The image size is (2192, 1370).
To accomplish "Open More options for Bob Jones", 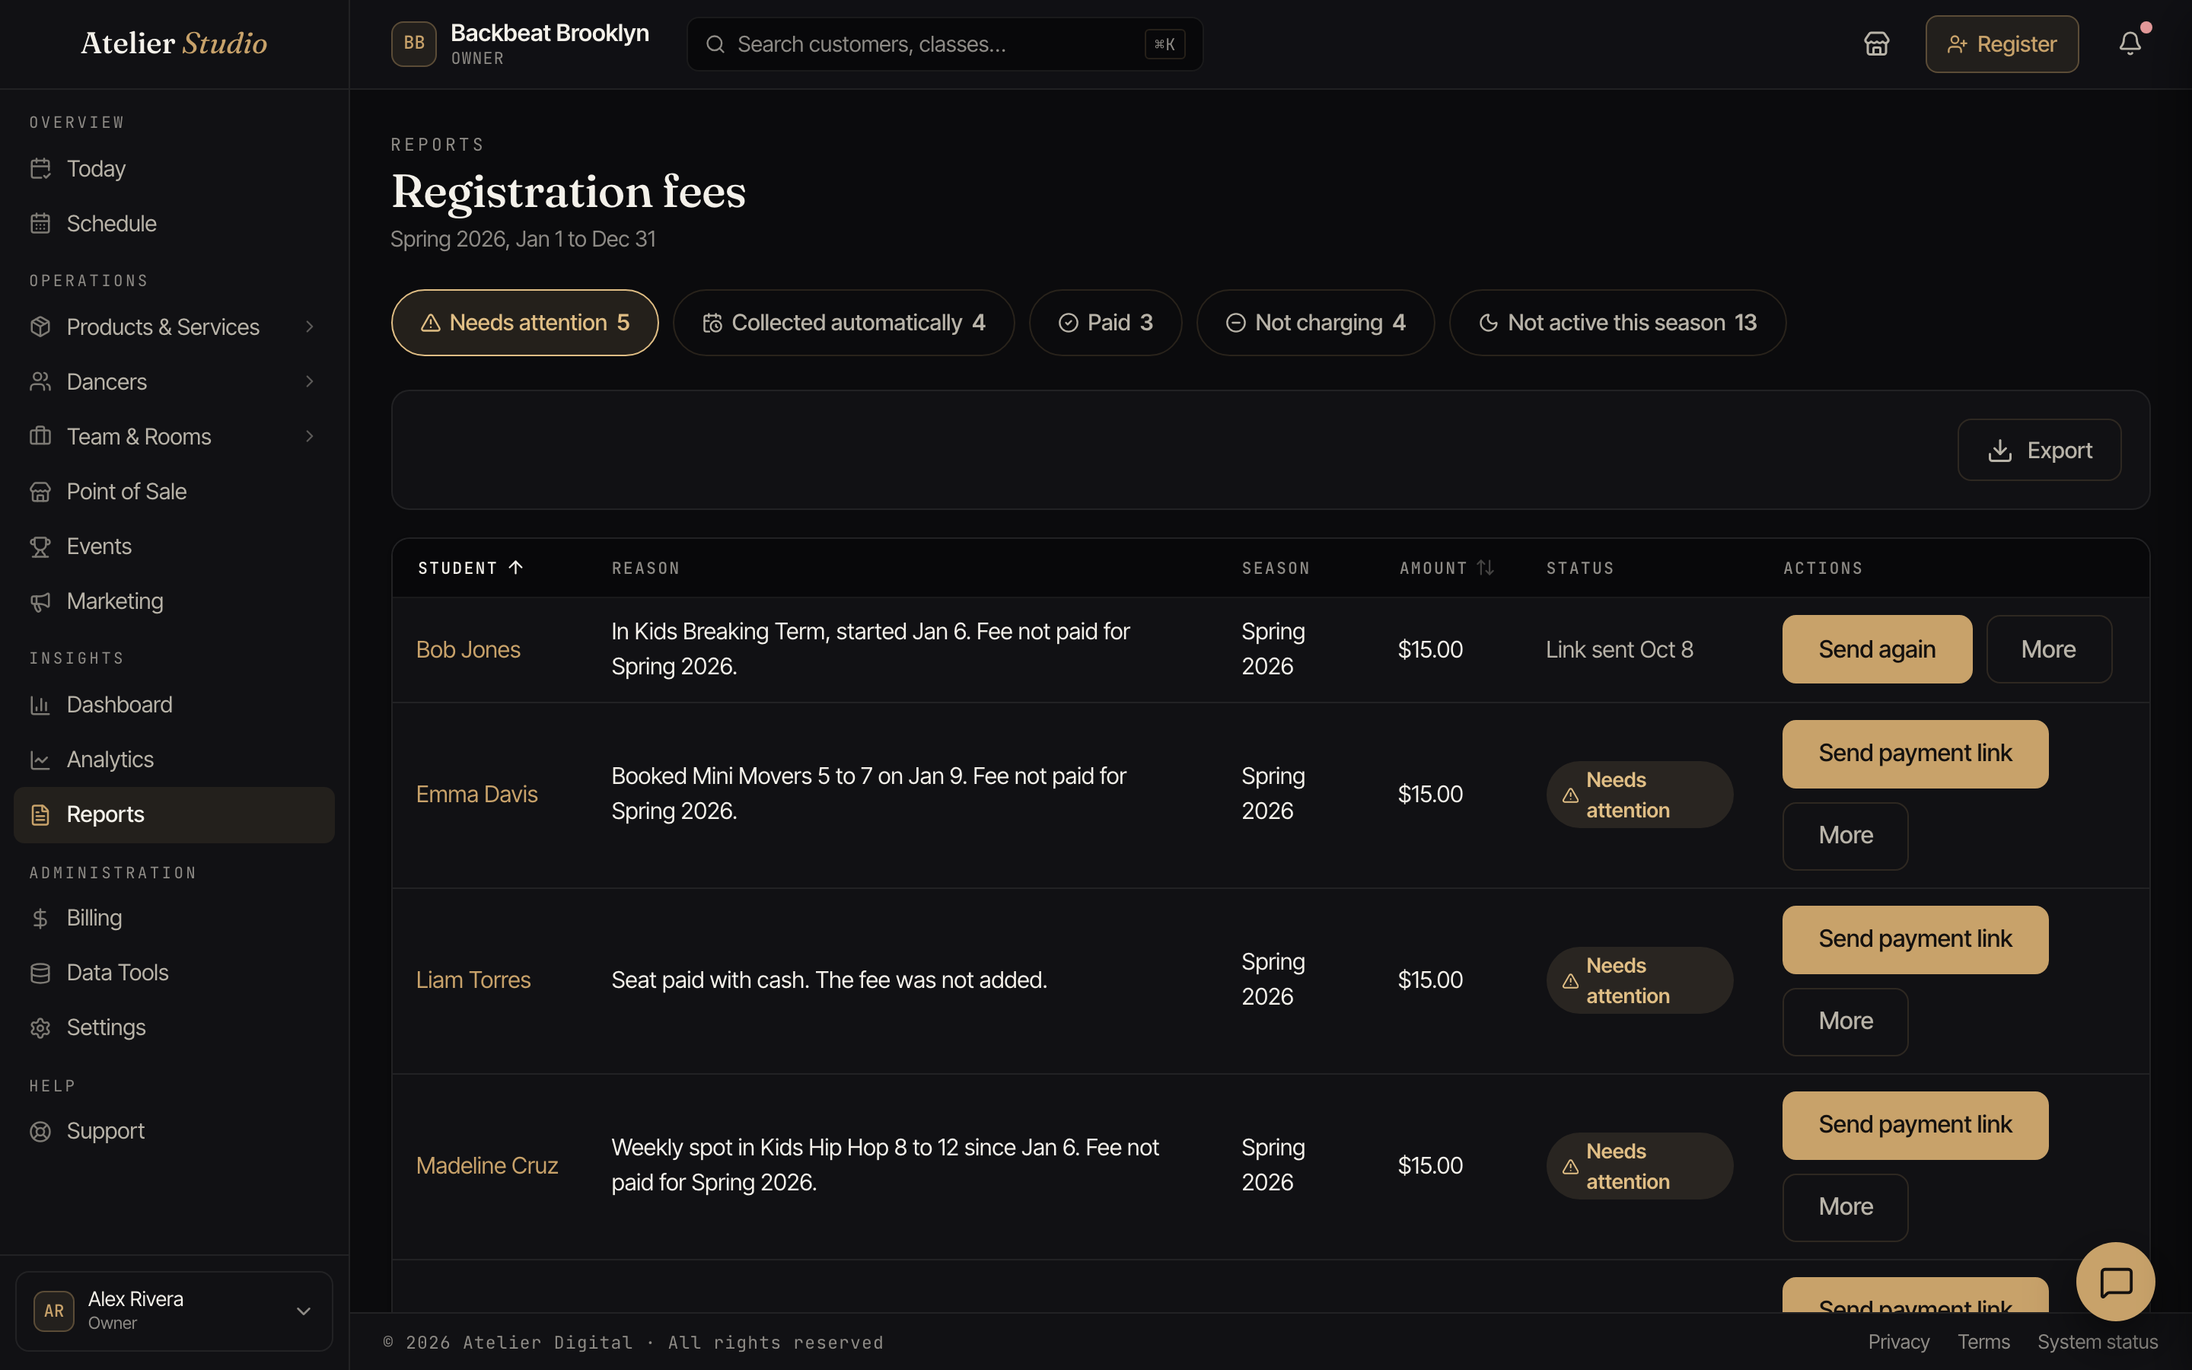I will click(2049, 648).
